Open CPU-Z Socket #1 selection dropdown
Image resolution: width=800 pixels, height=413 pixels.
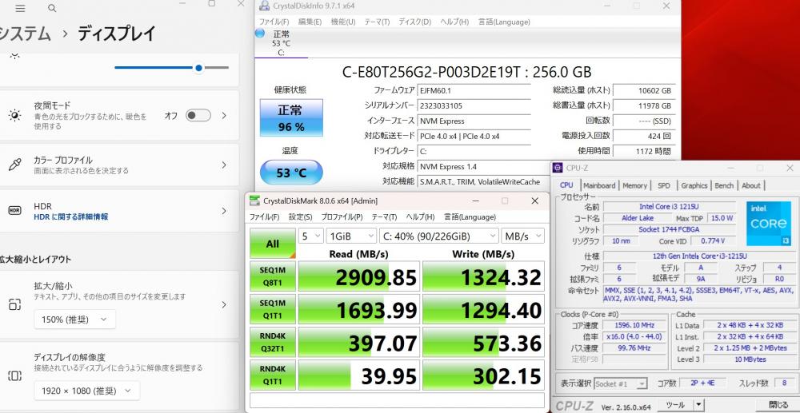(621, 383)
